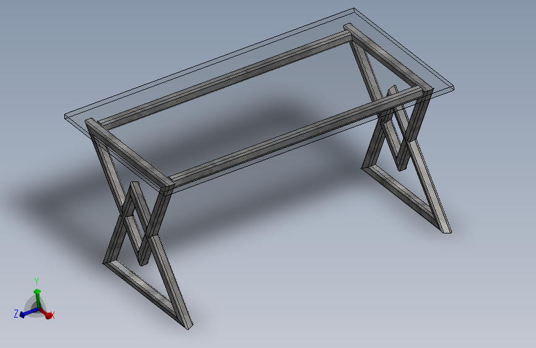Click the red X axis on orientation triad
Image resolution: width=536 pixels, height=348 pixels.
tap(46, 313)
